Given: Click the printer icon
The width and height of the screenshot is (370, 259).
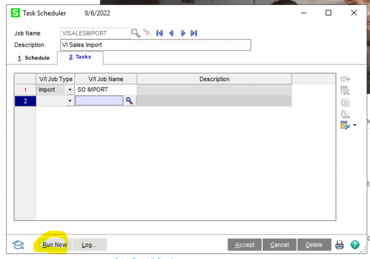Looking at the screenshot, I should click(x=340, y=245).
